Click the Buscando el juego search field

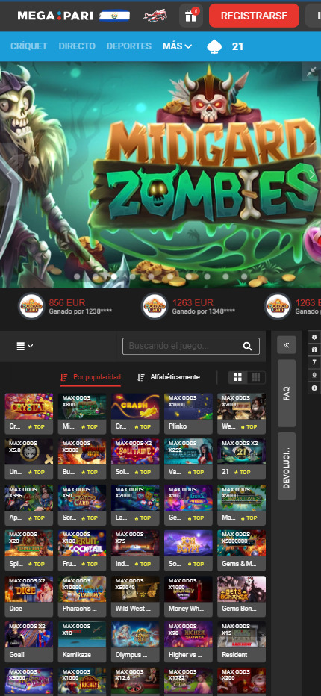[x=191, y=347]
